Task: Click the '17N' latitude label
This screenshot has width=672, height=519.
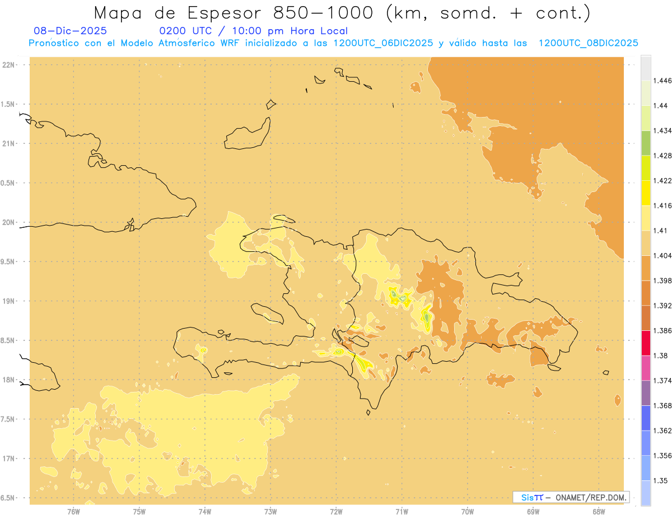Action: [9, 459]
